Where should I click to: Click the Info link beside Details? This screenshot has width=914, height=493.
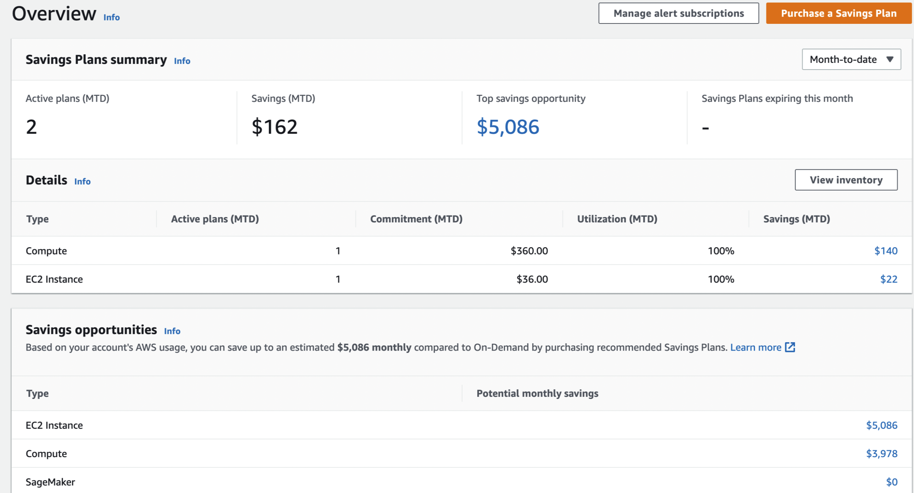click(x=82, y=182)
